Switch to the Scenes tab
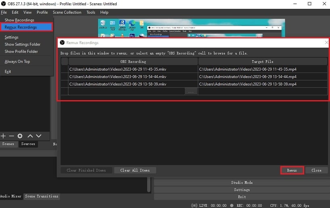330x208 pixels. coord(8,144)
